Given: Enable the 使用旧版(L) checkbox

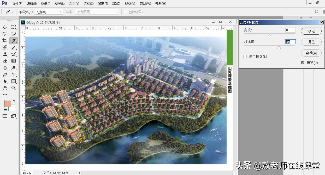Looking at the screenshot, I should (x=245, y=56).
